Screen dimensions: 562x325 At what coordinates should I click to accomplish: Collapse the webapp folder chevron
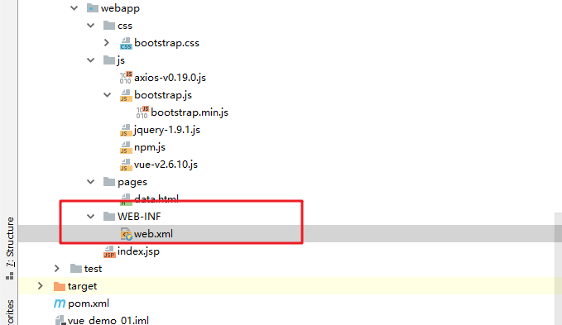click(x=74, y=8)
